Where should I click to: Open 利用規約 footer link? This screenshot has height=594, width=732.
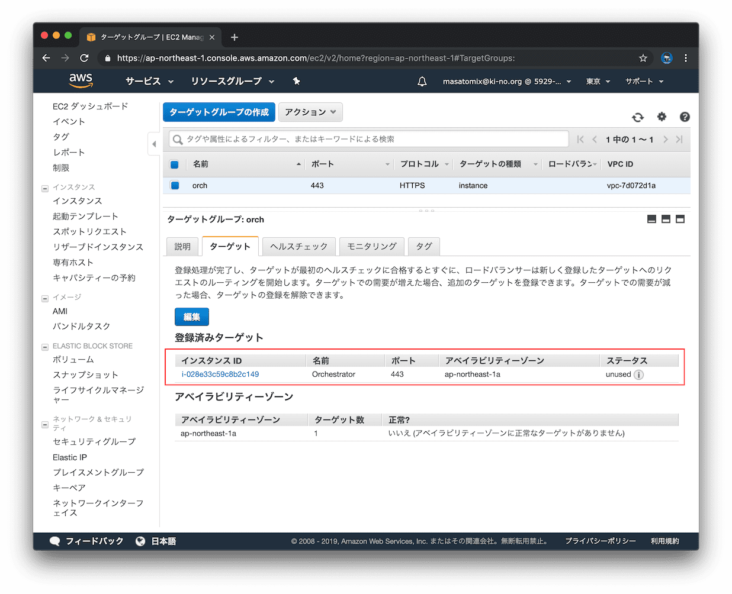[x=665, y=541]
